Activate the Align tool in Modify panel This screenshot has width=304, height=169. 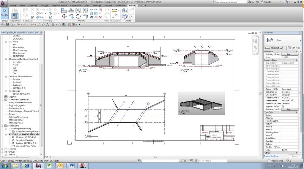[64, 10]
